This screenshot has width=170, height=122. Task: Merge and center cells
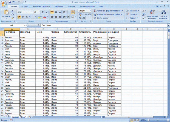click(x=73, y=17)
